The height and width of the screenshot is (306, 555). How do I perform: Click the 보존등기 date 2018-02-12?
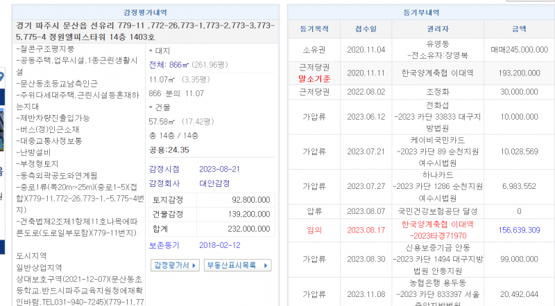click(x=219, y=246)
